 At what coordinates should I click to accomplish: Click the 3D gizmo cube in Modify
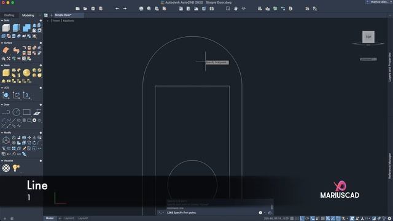6,140
